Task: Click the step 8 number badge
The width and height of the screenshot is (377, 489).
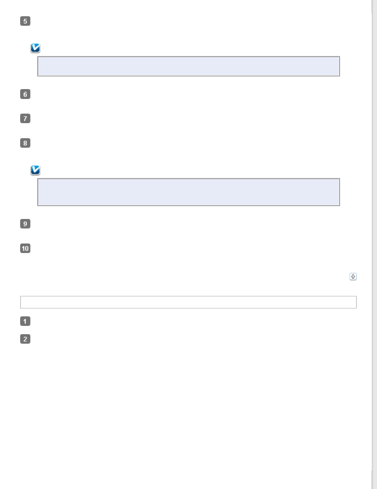Action: (25, 143)
